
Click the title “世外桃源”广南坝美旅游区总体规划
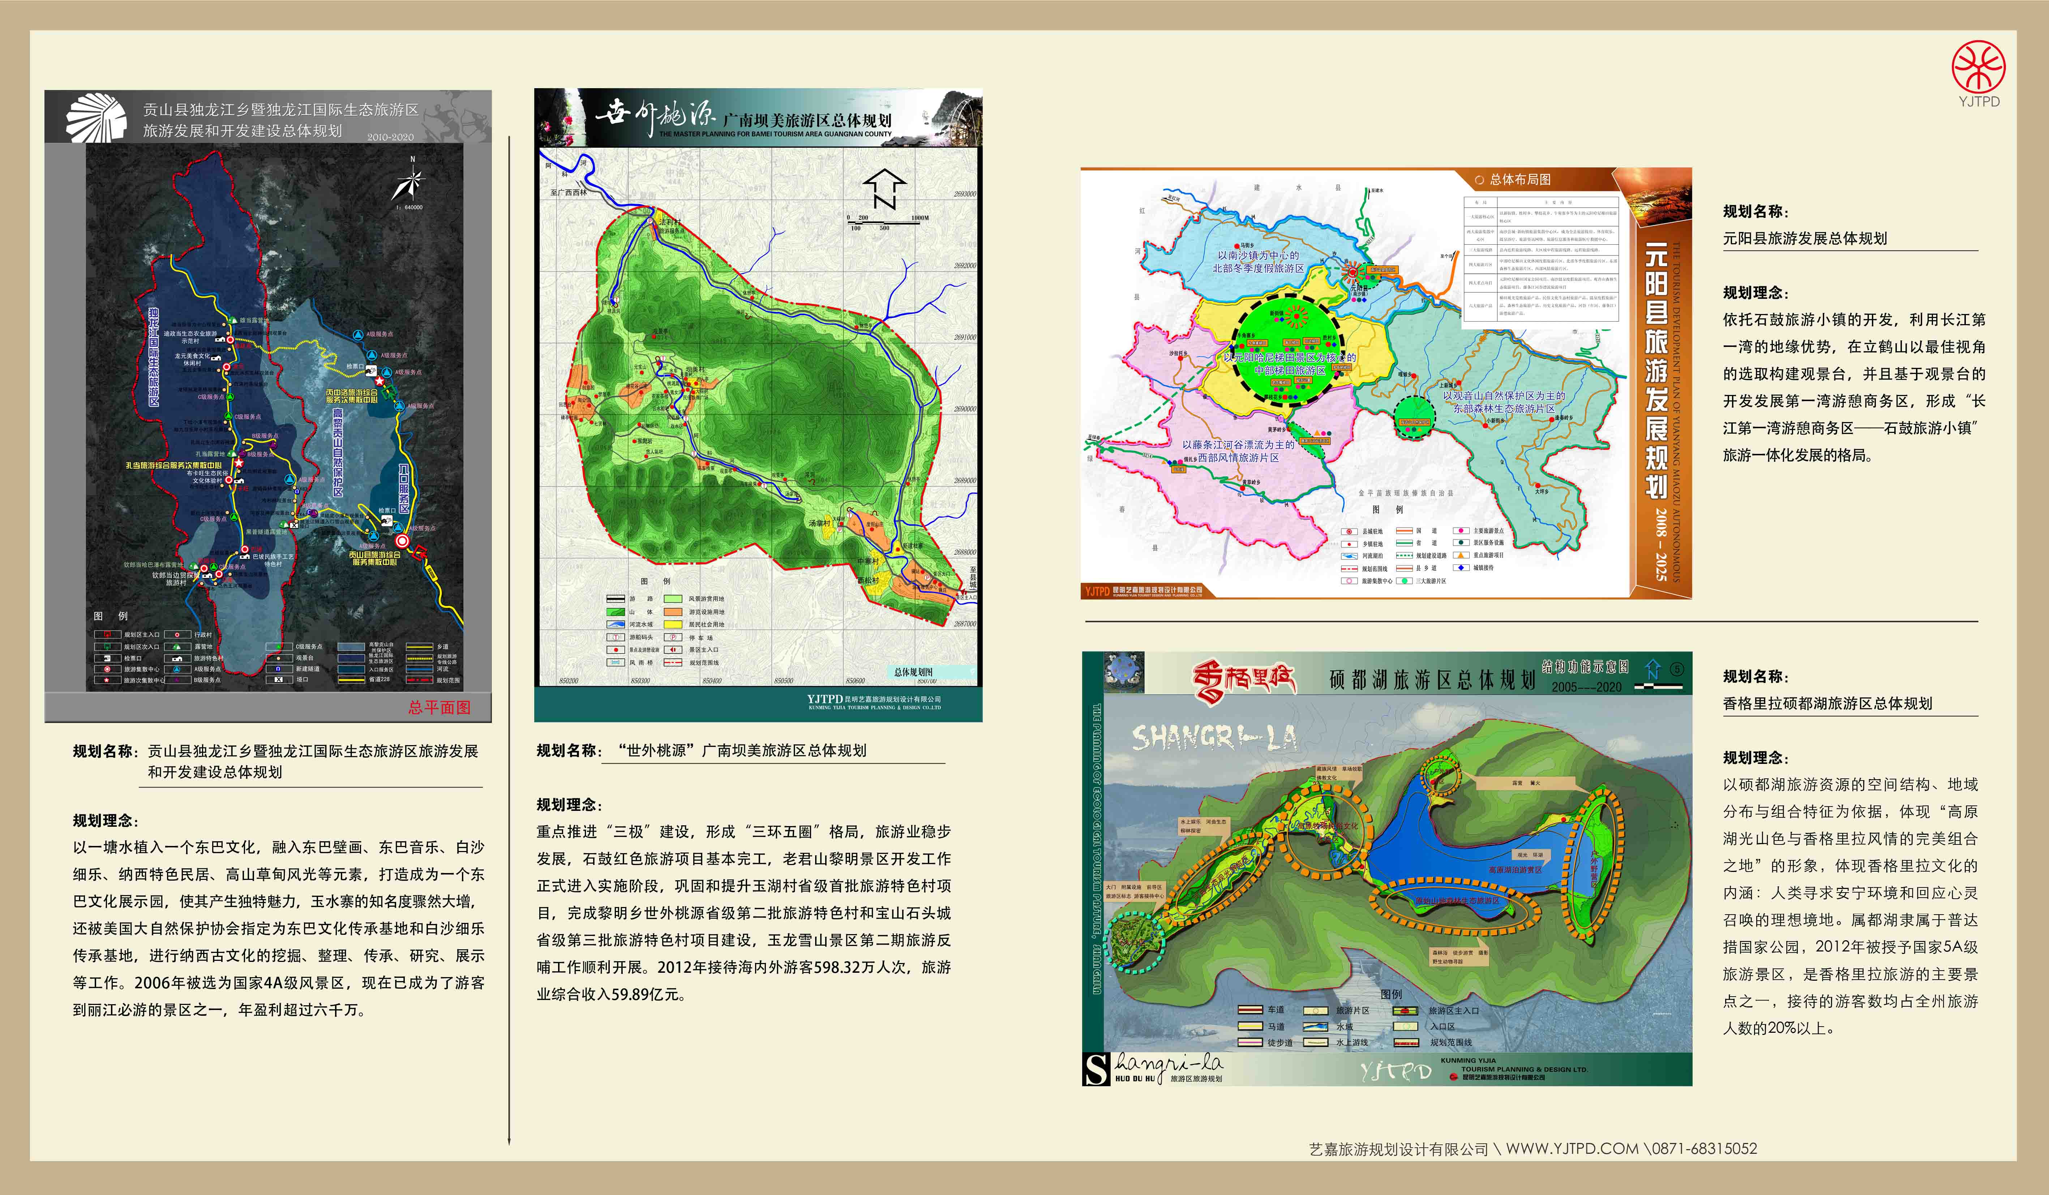tap(742, 750)
